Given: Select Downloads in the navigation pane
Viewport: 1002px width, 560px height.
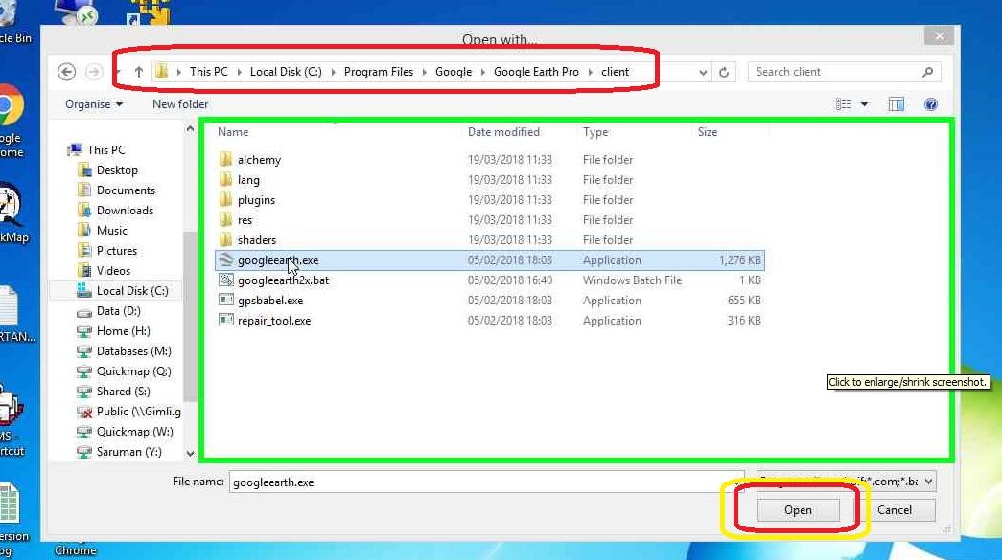Looking at the screenshot, I should pyautogui.click(x=125, y=211).
